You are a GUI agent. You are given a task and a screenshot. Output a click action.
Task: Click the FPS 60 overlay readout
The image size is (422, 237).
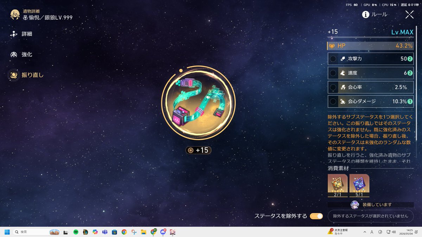click(x=352, y=5)
